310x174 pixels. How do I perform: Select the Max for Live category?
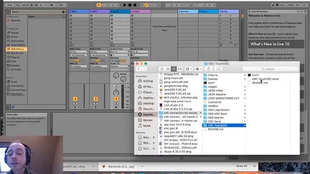point(17,53)
